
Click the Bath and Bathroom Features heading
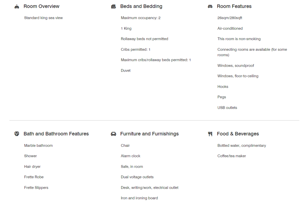point(56,134)
